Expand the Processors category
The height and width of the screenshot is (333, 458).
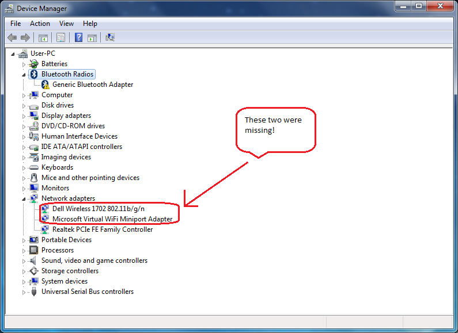(x=24, y=251)
